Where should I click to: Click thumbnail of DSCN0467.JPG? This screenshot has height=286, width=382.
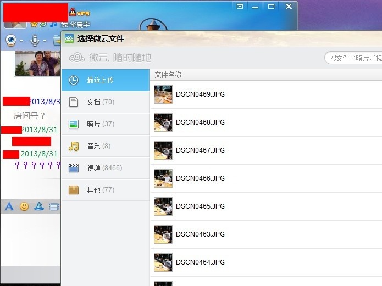coord(163,150)
